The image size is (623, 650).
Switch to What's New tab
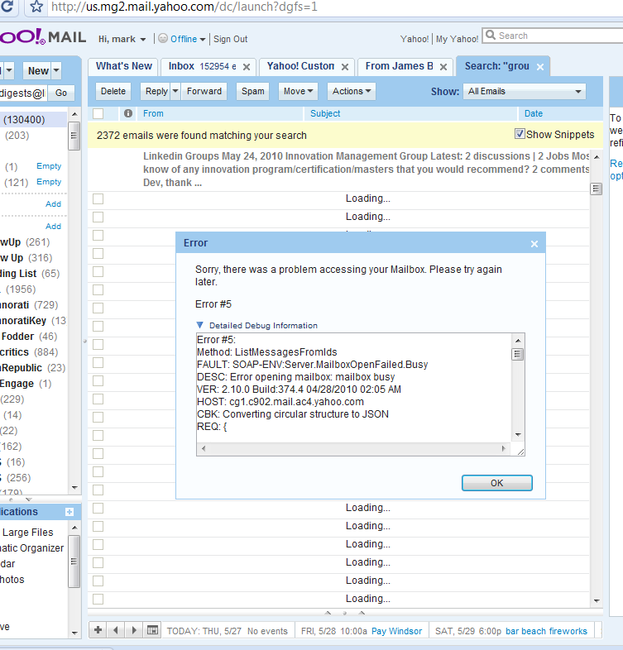(x=123, y=66)
